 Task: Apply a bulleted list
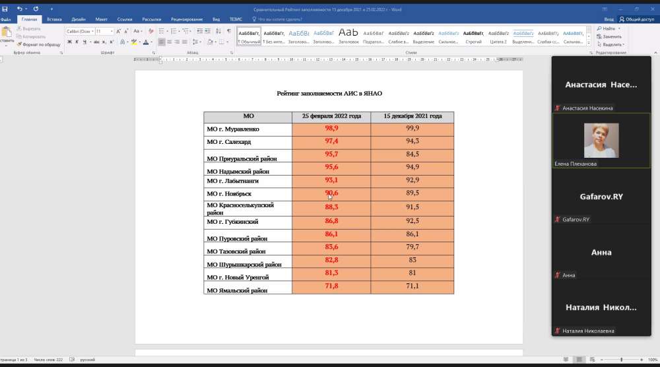coord(161,31)
